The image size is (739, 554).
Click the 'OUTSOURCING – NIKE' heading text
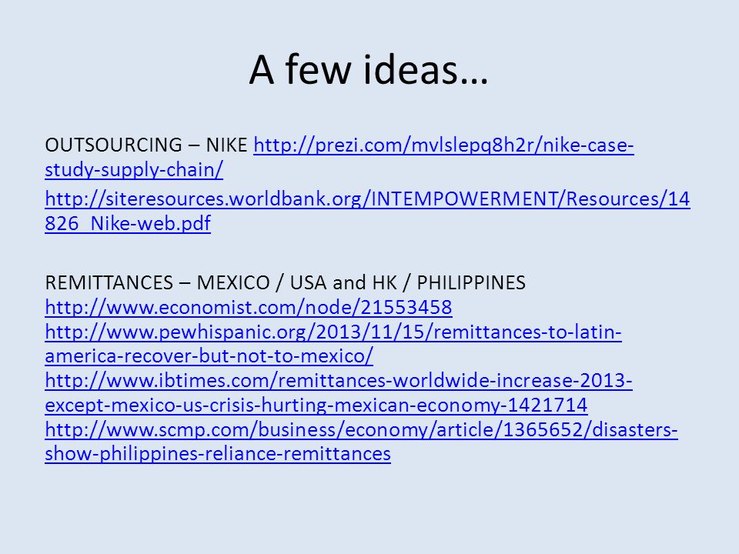[x=146, y=145]
